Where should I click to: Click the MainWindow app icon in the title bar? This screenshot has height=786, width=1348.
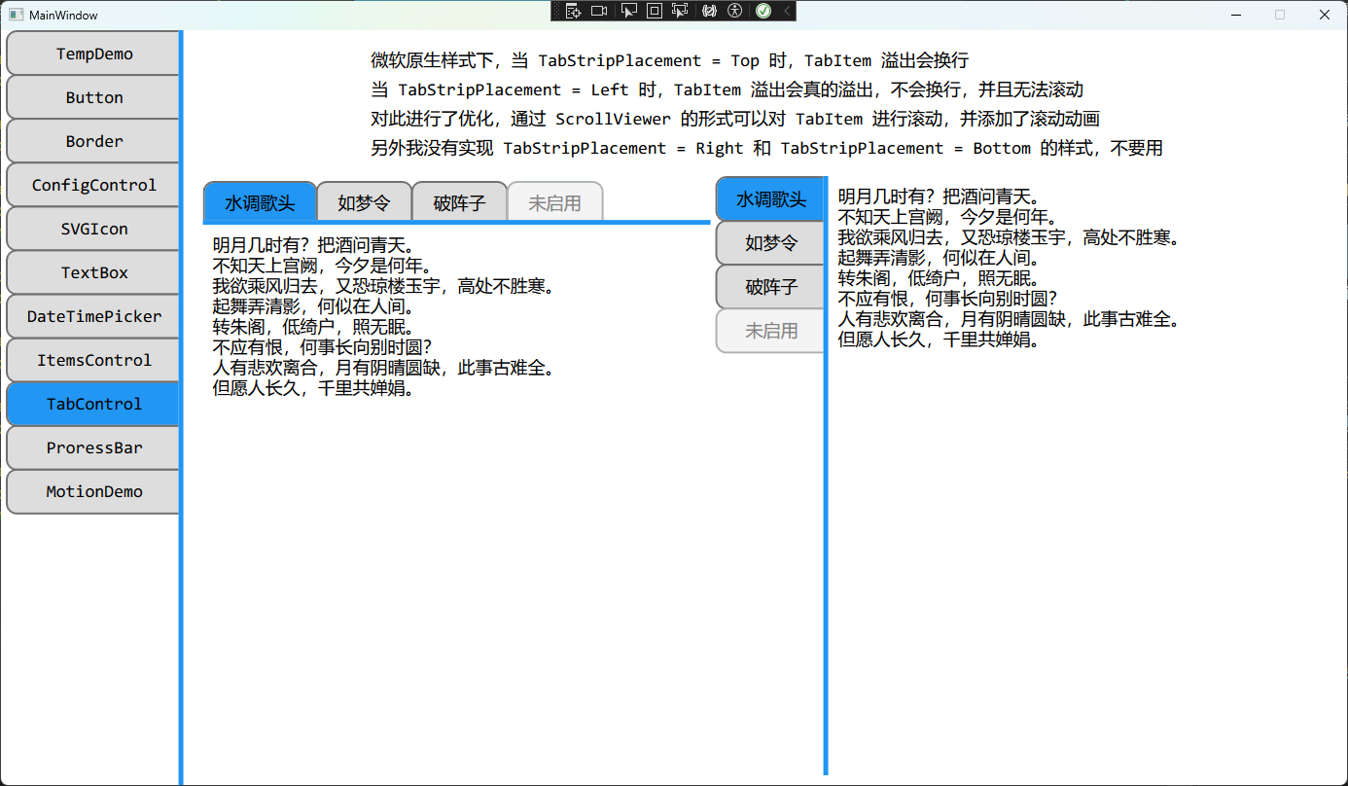[x=16, y=15]
